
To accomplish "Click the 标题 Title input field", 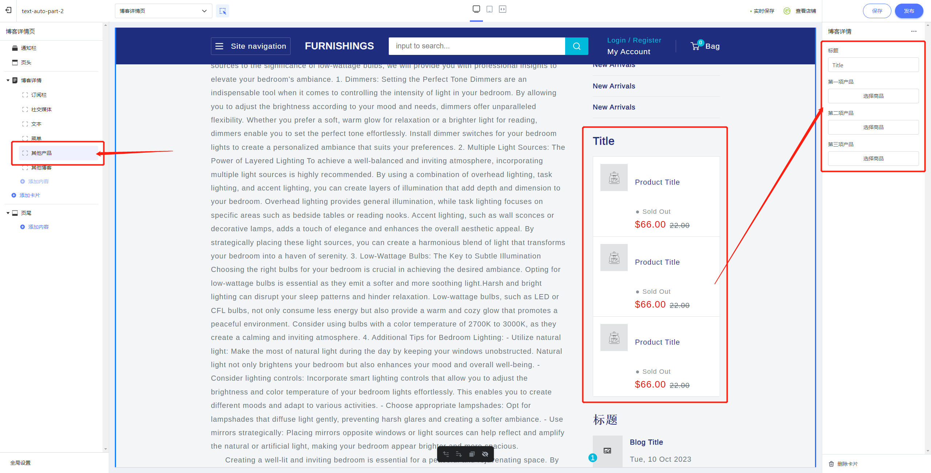I will (x=873, y=65).
